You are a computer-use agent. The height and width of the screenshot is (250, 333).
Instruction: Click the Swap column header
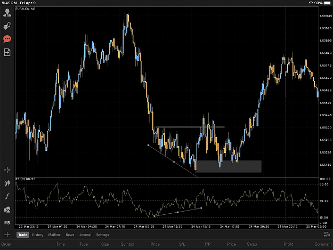click(x=252, y=244)
